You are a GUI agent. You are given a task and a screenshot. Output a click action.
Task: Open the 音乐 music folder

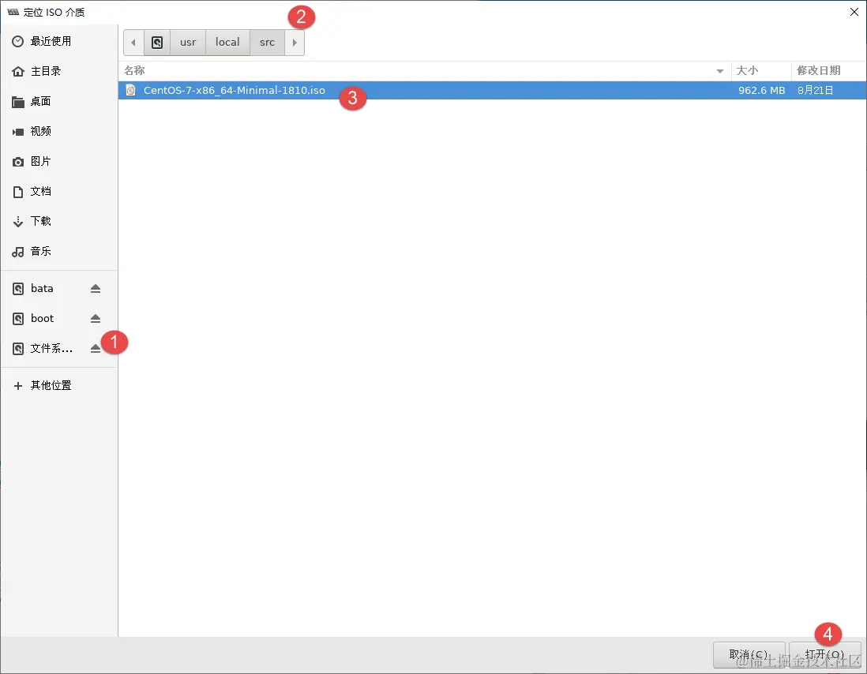point(59,251)
